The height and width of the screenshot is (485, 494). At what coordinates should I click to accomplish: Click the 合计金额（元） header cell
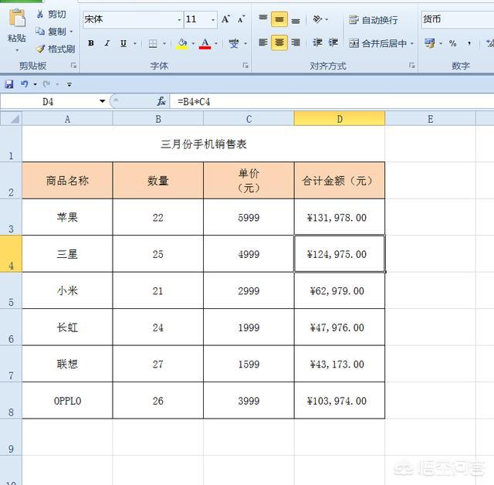(340, 181)
